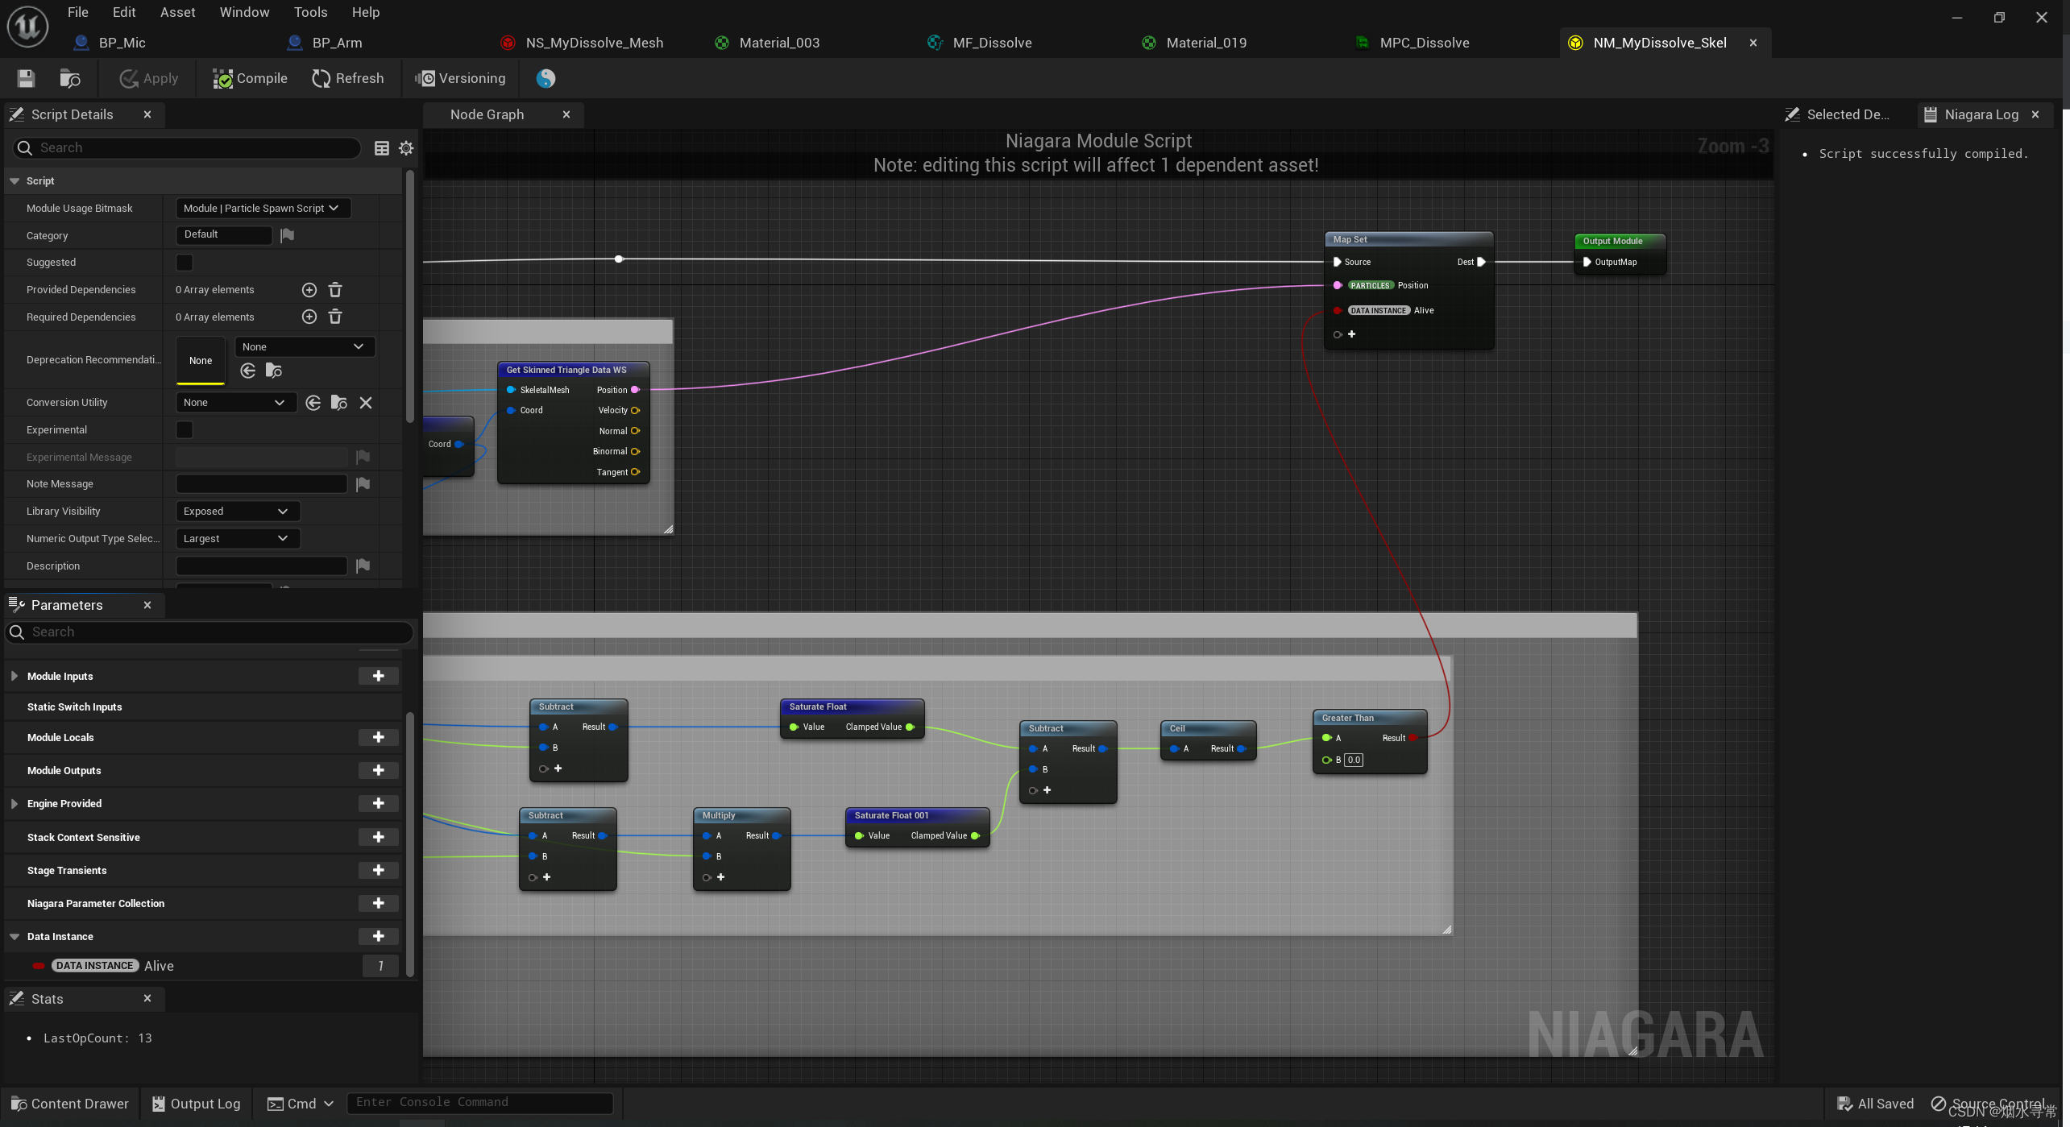Open the Output Log panel
Image resolution: width=2070 pixels, height=1127 pixels.
pos(196,1103)
